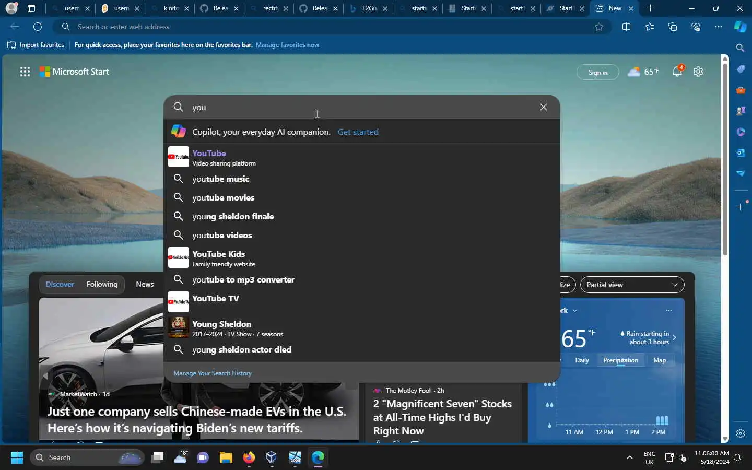This screenshot has height=470, width=752.
Task: Open a new tab with plus
Action: (x=650, y=8)
